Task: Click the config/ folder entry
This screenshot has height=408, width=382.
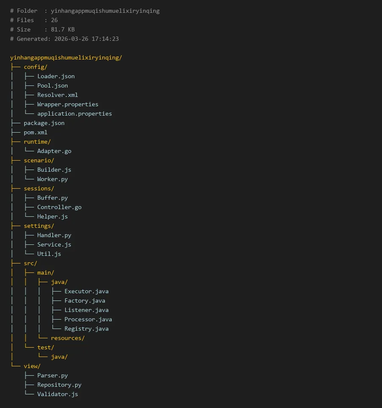Action: point(35,67)
